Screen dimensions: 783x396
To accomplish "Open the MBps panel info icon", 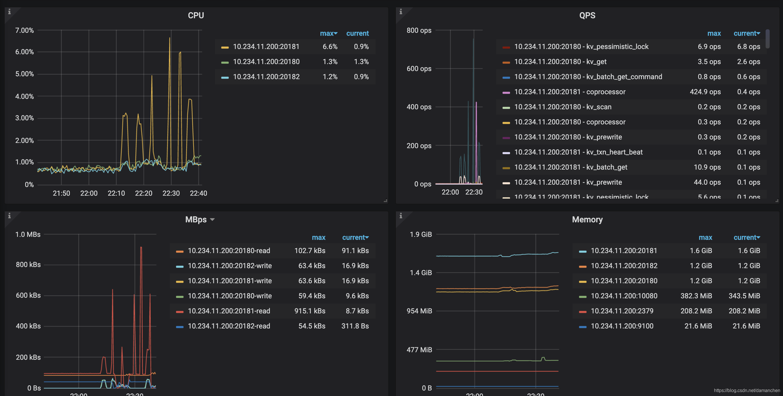I will [10, 216].
